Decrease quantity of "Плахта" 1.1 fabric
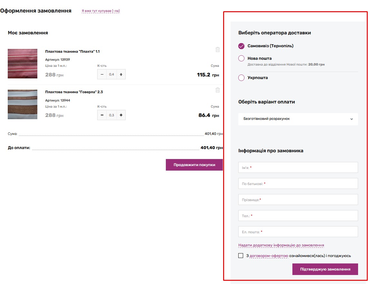Image resolution: width=370 pixels, height=284 pixels. point(102,75)
